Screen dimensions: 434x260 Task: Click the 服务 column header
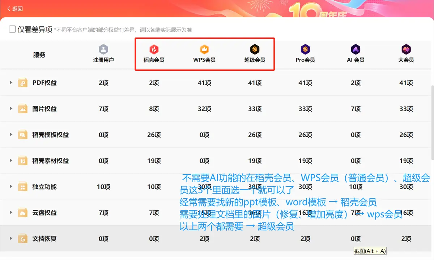tap(39, 55)
